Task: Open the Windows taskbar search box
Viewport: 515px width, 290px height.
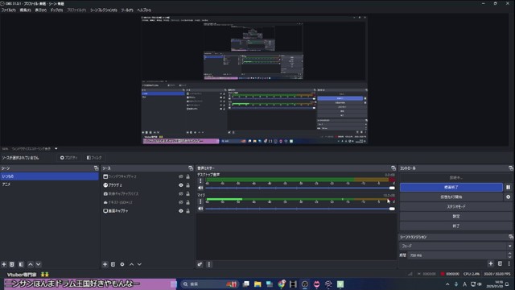Action: point(209,284)
